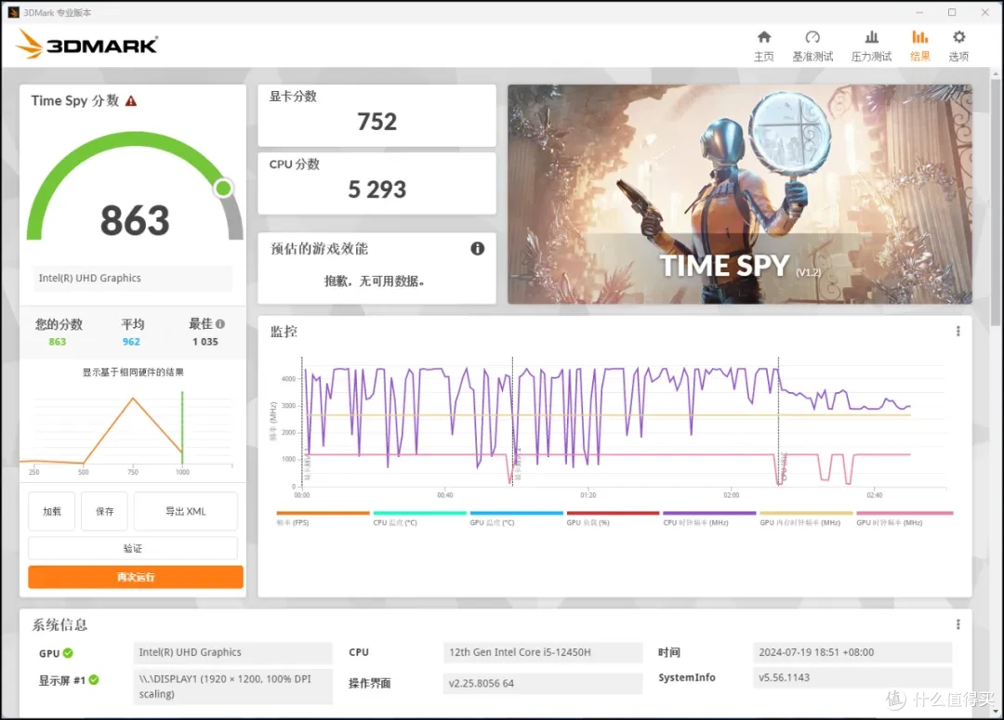Click info icon next to 最佳
The width and height of the screenshot is (1004, 720).
pyautogui.click(x=220, y=324)
